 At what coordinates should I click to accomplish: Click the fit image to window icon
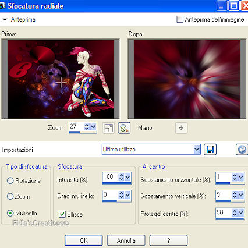(108, 128)
